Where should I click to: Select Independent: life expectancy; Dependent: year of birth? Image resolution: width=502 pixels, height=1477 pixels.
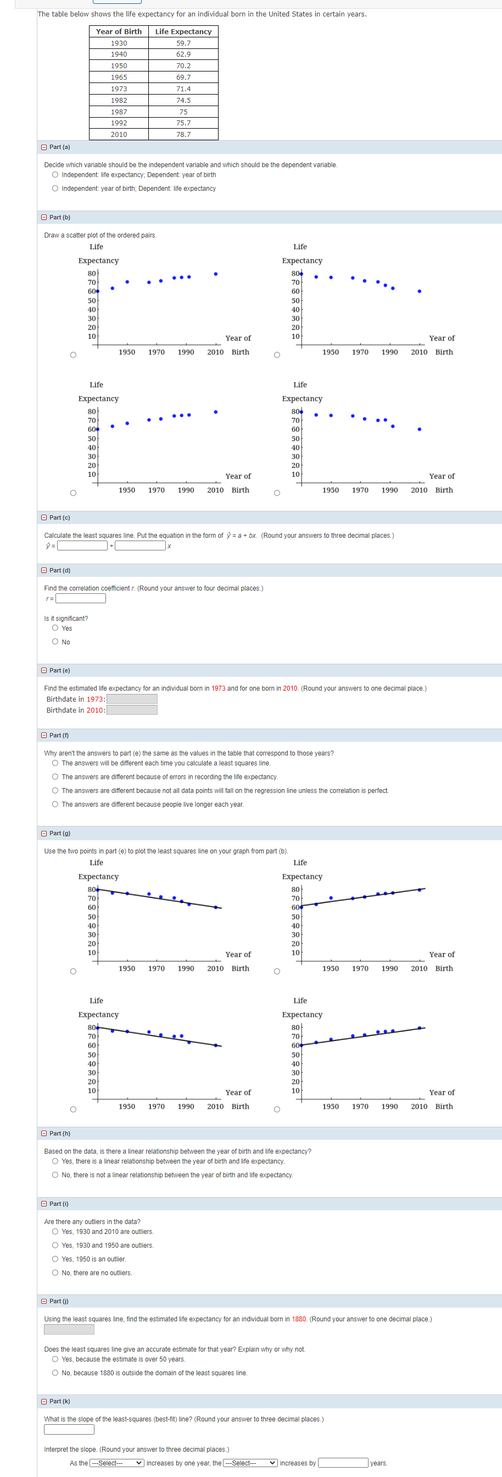[55, 175]
